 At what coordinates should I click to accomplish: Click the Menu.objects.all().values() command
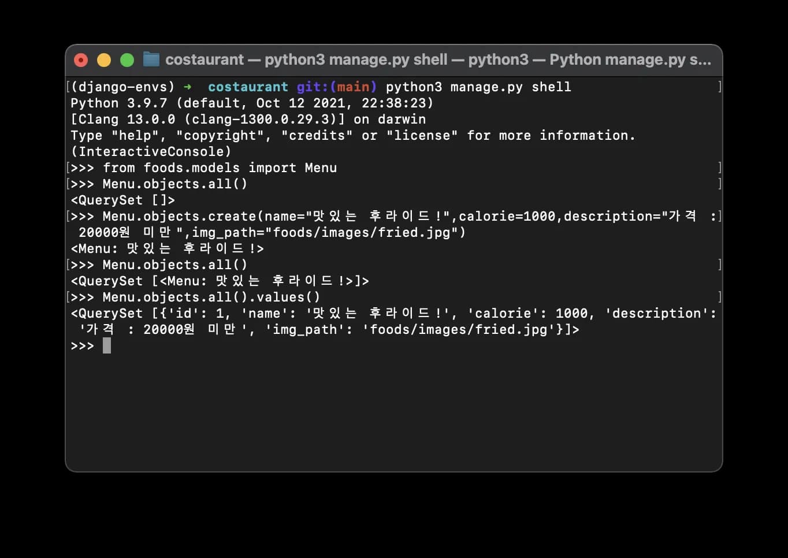pos(211,297)
